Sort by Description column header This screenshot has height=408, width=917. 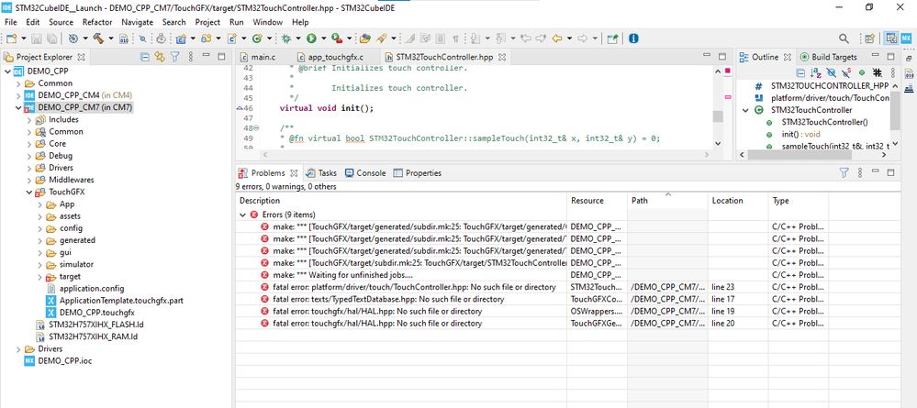(401, 201)
